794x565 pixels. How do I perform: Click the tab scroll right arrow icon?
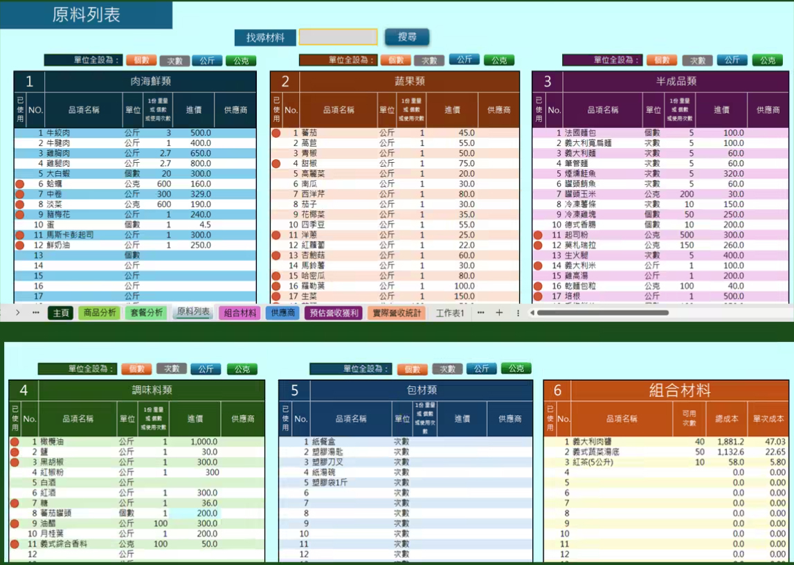click(x=17, y=313)
